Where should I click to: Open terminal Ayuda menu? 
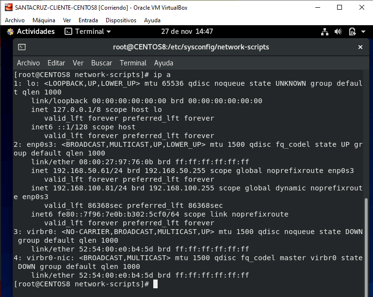(x=163, y=63)
